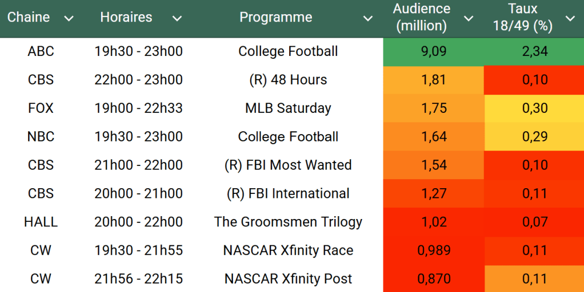Click the NASCAR Xfinity Race cell
The image size is (584, 292).
coord(288,250)
